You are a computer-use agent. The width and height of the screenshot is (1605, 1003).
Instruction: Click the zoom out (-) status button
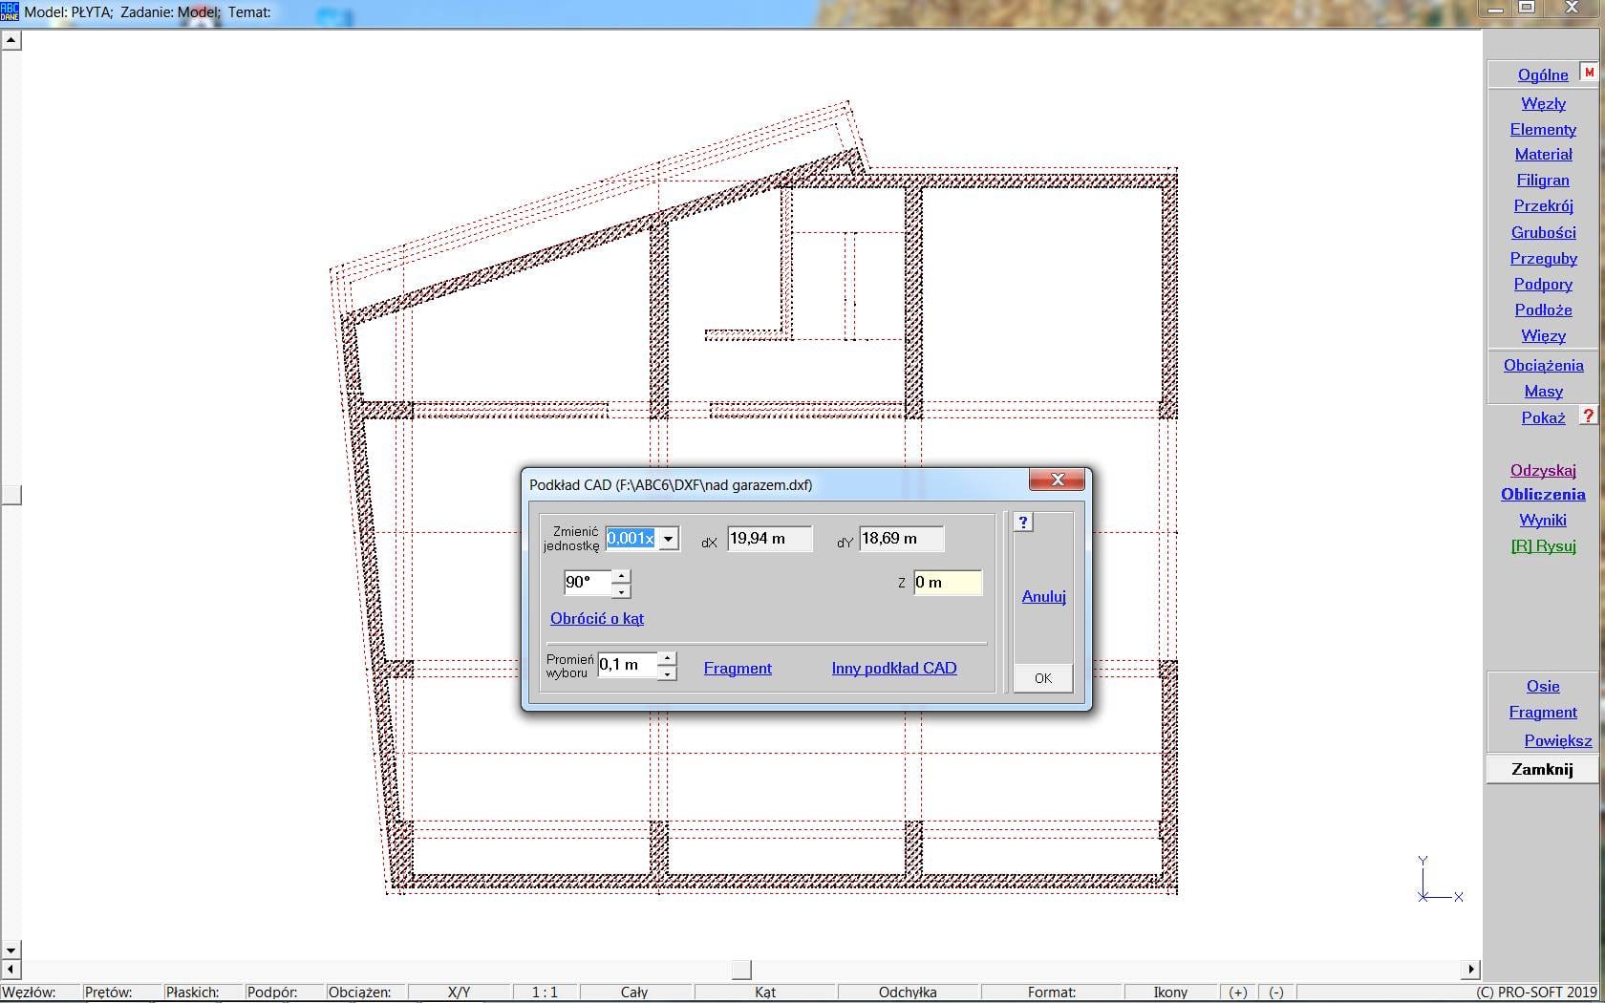(1276, 992)
